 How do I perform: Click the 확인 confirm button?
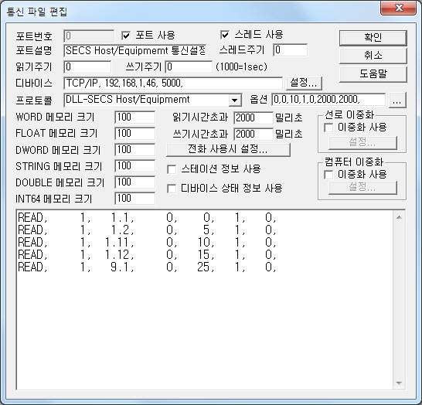click(x=373, y=38)
